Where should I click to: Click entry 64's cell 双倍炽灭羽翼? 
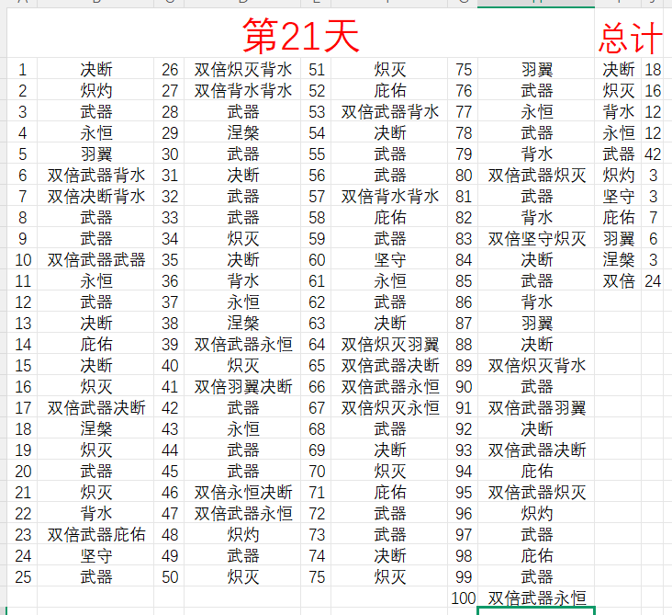[390, 344]
